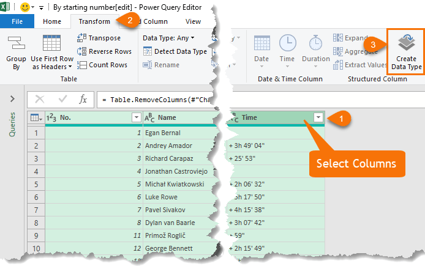Open the Date column menu
Image resolution: width=425 pixels, height=266 pixels.
click(261, 51)
